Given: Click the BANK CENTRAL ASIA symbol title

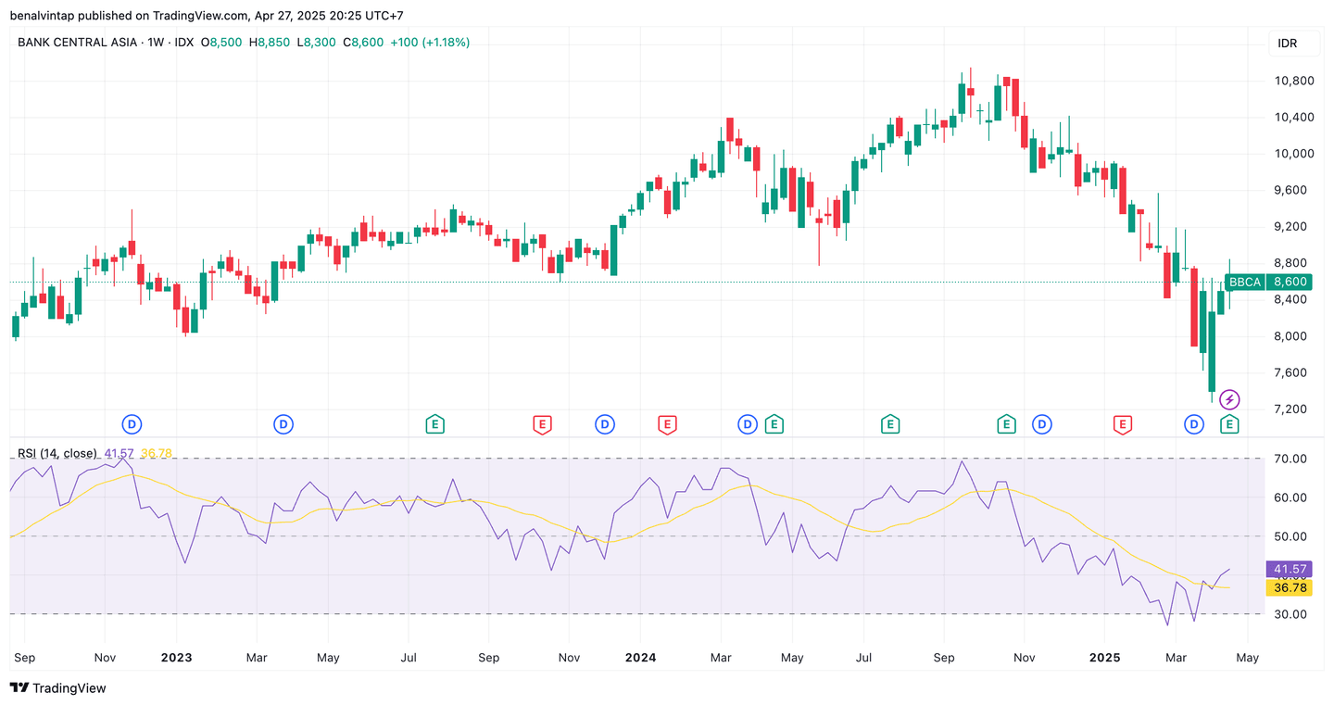Looking at the screenshot, I should [x=76, y=43].
